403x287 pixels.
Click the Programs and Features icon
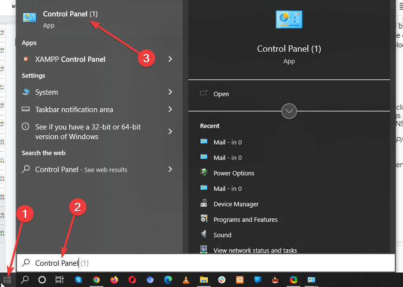click(x=203, y=218)
